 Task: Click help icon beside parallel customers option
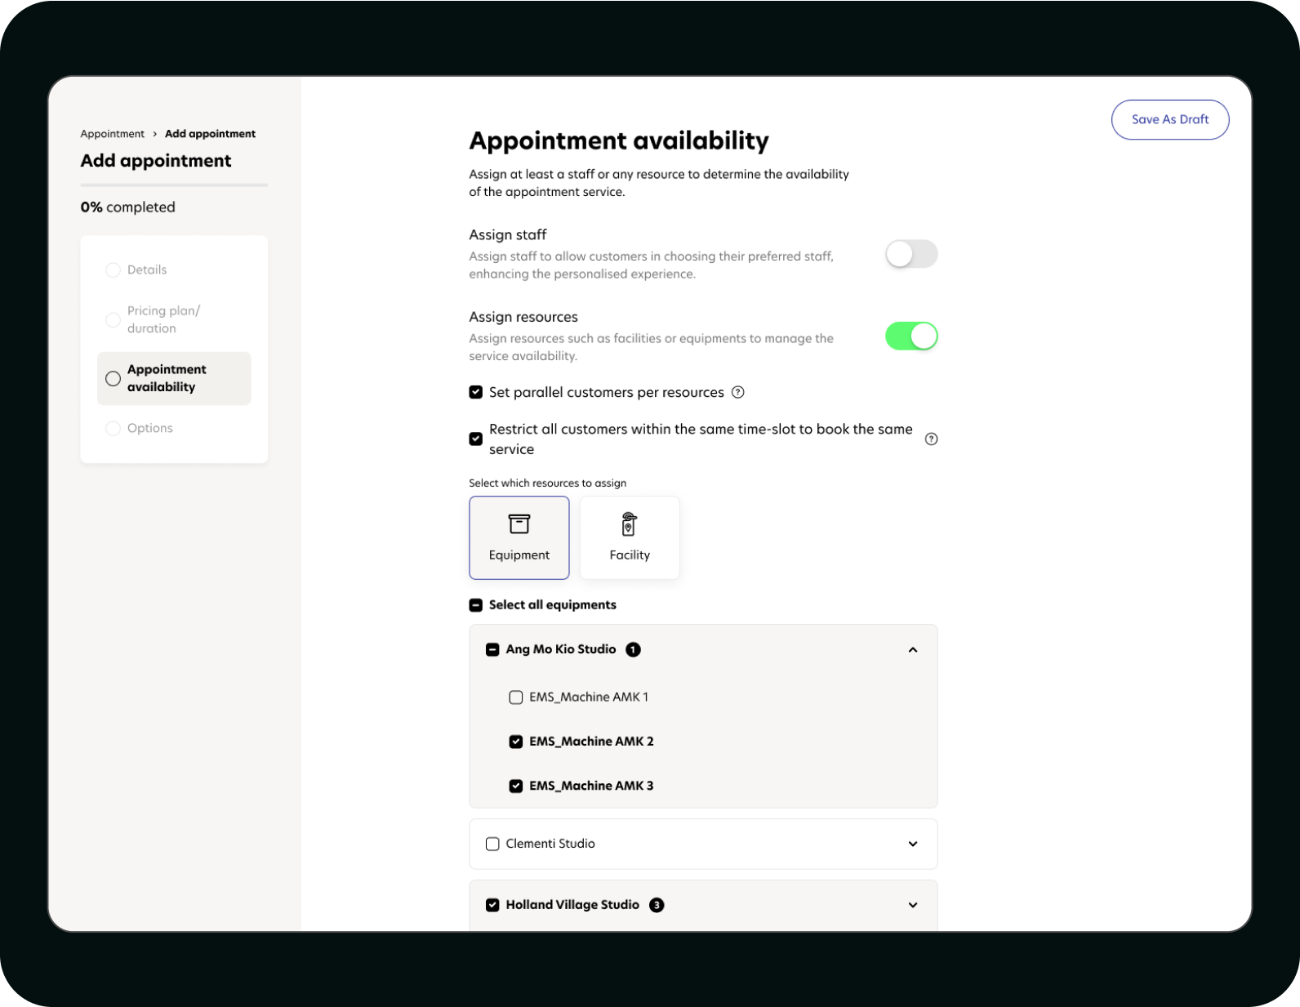click(x=738, y=392)
